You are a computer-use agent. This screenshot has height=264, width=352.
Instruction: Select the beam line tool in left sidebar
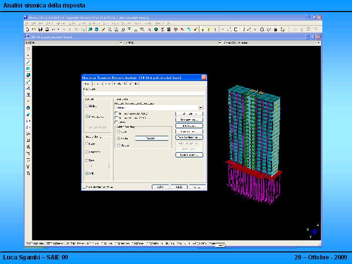tap(28, 62)
